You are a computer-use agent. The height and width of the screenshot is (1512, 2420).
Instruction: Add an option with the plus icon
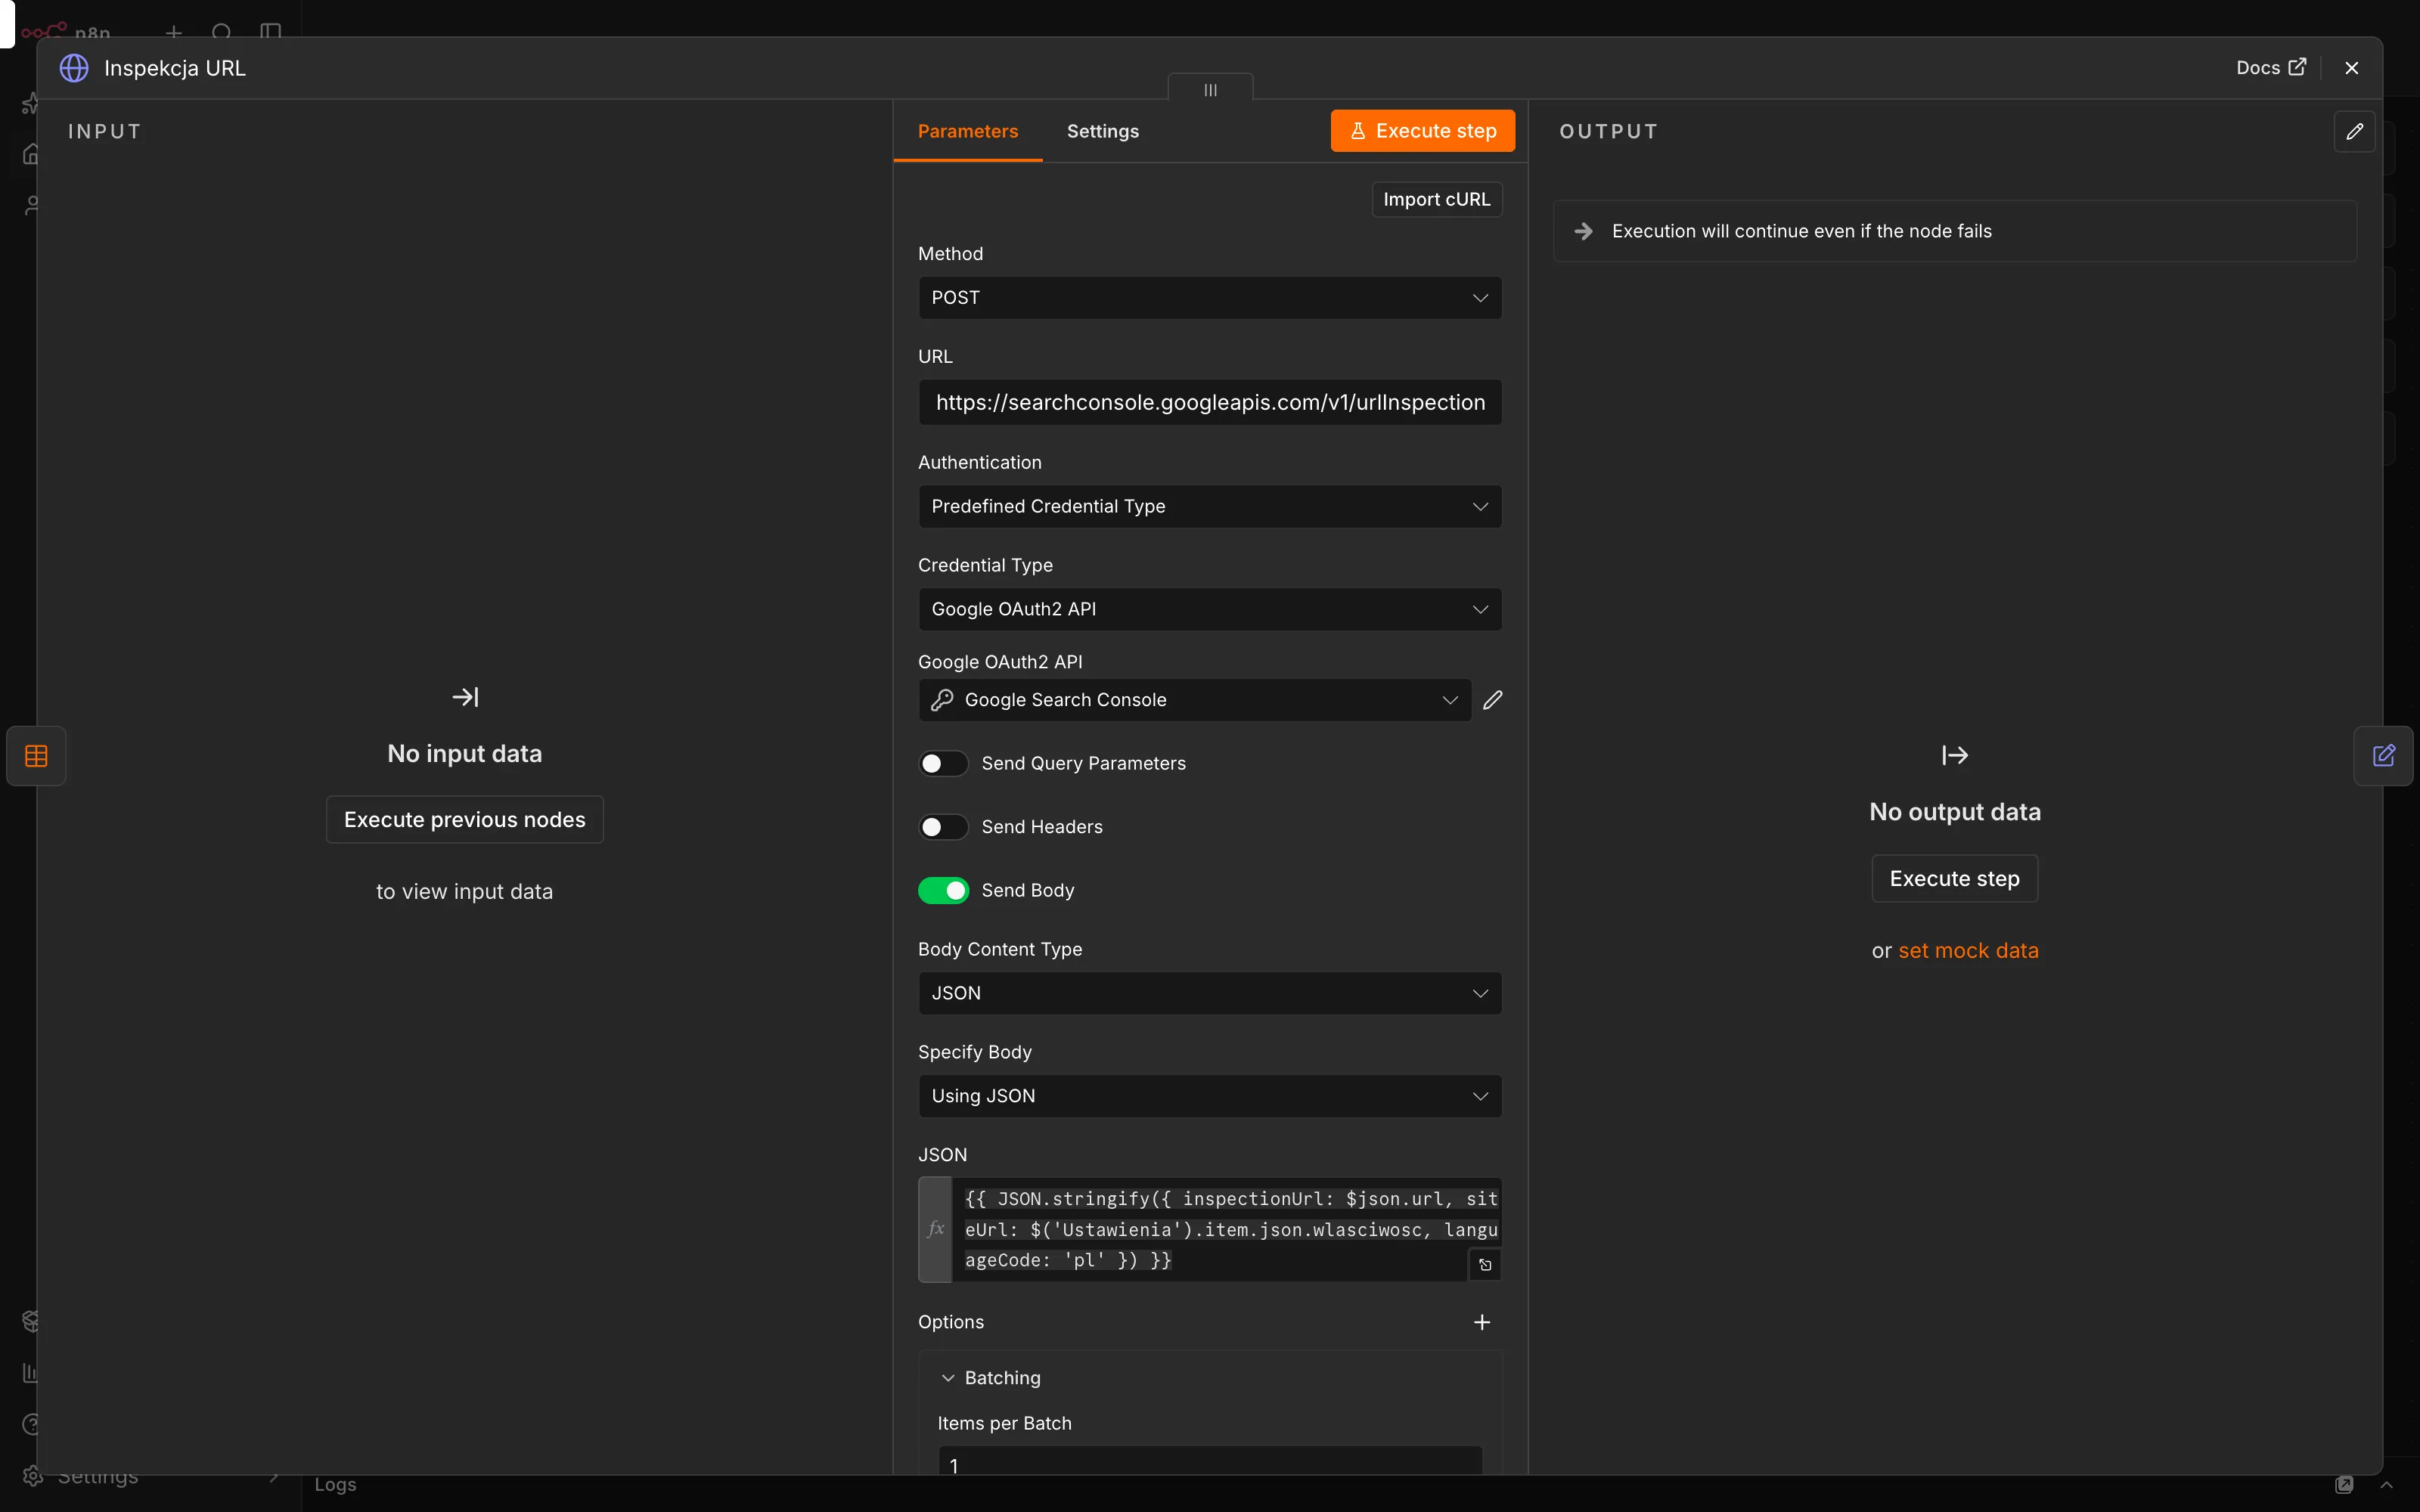pyautogui.click(x=1482, y=1322)
